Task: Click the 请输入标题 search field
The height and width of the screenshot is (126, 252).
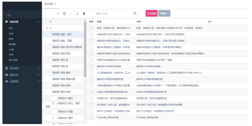Action: click(112, 13)
